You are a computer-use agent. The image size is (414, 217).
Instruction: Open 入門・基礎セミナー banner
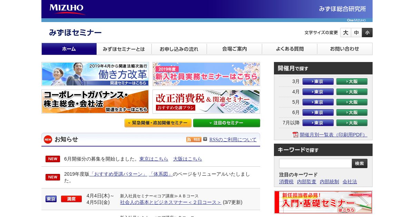click(x=323, y=202)
